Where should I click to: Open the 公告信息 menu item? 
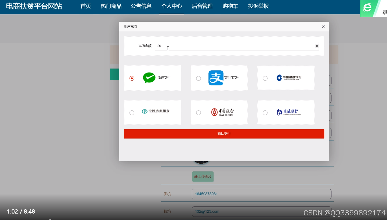[x=141, y=6]
